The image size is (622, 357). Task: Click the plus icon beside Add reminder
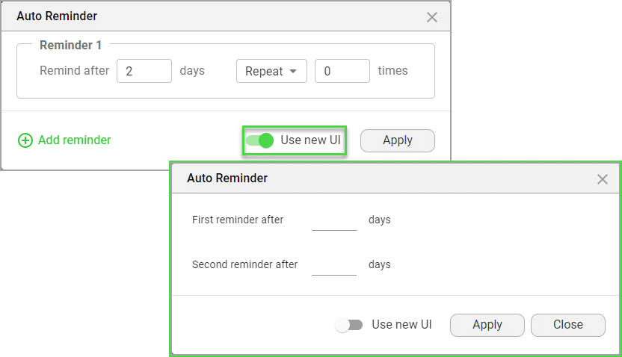coord(25,140)
